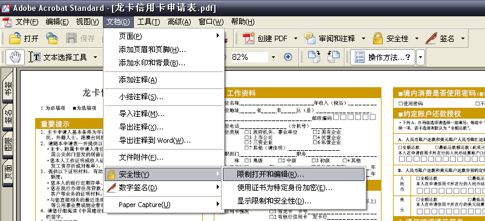Click the 打开 button label
The height and width of the screenshot is (221, 485).
click(31, 39)
